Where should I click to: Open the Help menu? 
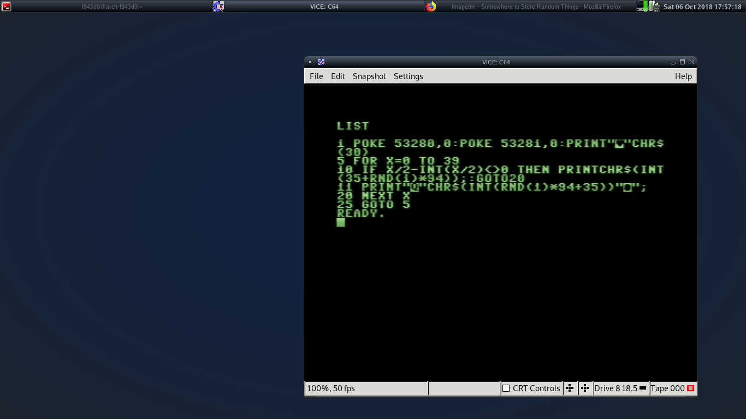(683, 76)
